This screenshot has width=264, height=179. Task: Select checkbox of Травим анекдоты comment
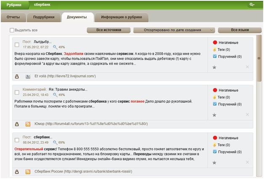point(17,92)
